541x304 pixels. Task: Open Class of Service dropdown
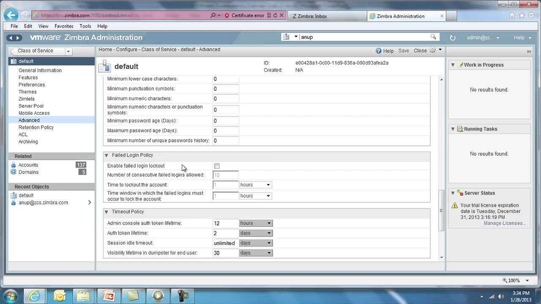click(68, 51)
